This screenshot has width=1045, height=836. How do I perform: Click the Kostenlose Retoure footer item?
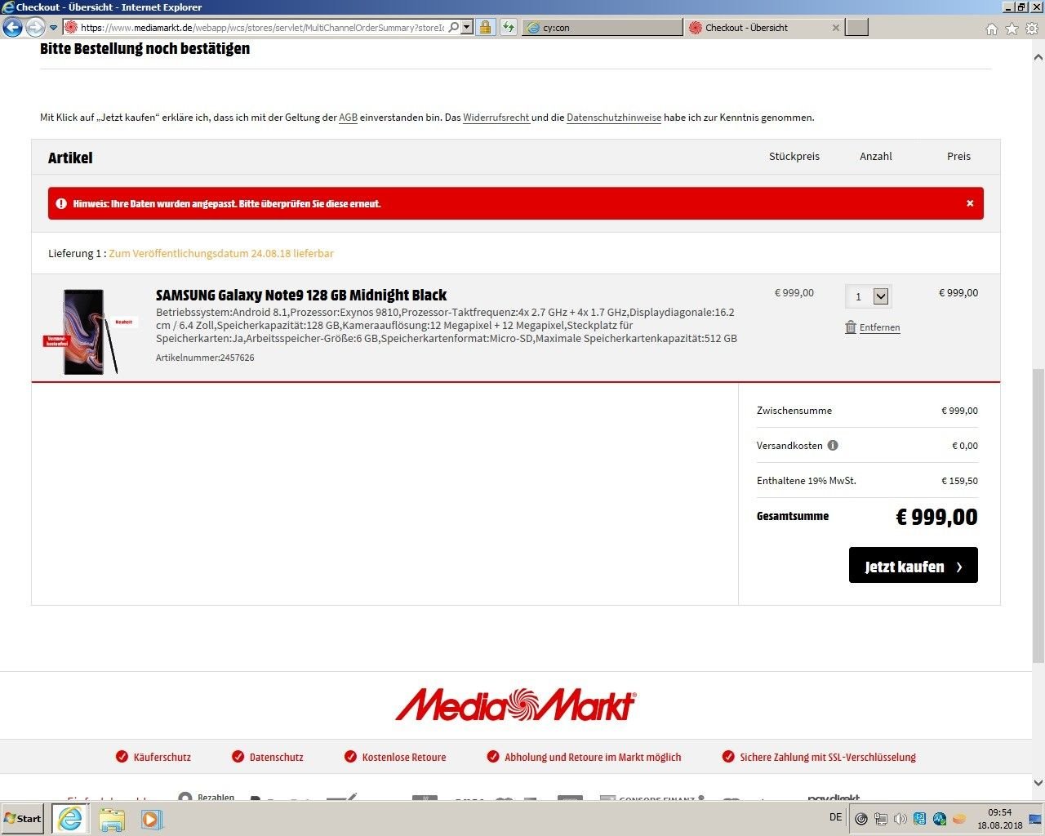click(395, 757)
